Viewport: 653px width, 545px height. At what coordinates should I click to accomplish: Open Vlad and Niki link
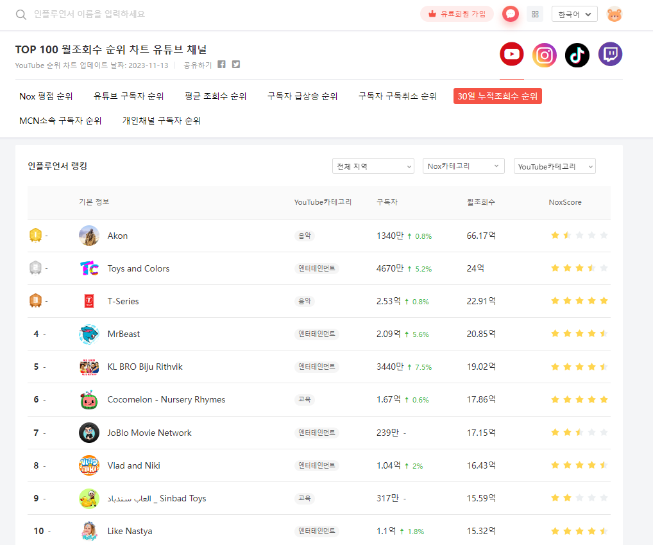tap(133, 466)
